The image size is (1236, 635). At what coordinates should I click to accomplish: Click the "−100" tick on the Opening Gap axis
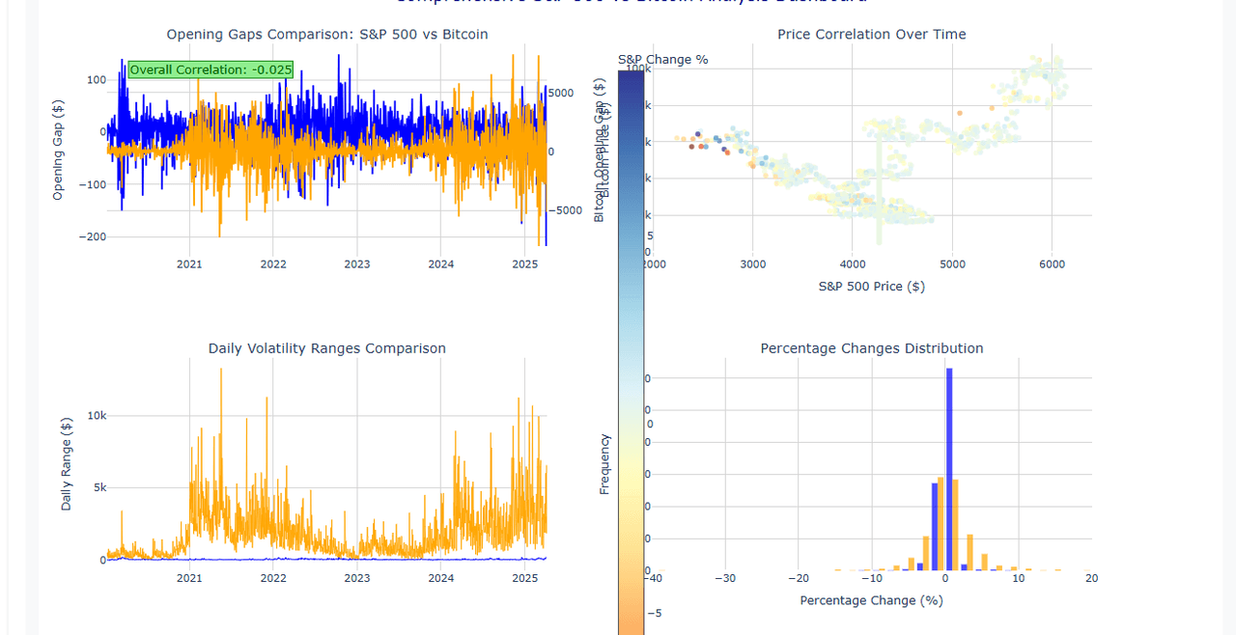coord(92,184)
